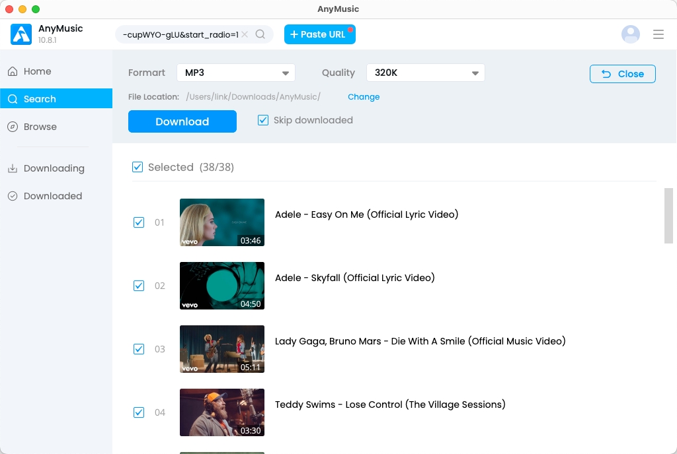677x454 pixels.
Task: Click the Downloaded checkmark circle icon
Action: [13, 196]
